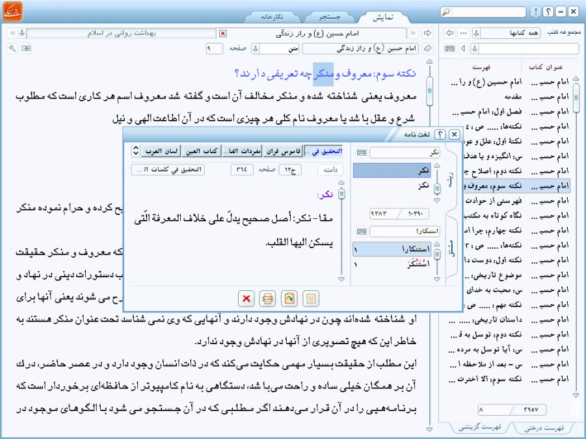This screenshot has width=586, height=439.
Task: Click the red X button at the dialog bottom
Action: pos(246,299)
